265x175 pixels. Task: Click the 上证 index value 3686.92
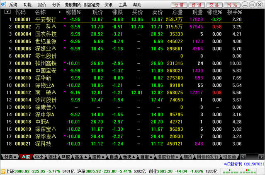[x=22, y=171]
